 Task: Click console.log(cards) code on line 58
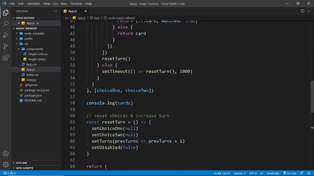click(x=109, y=103)
